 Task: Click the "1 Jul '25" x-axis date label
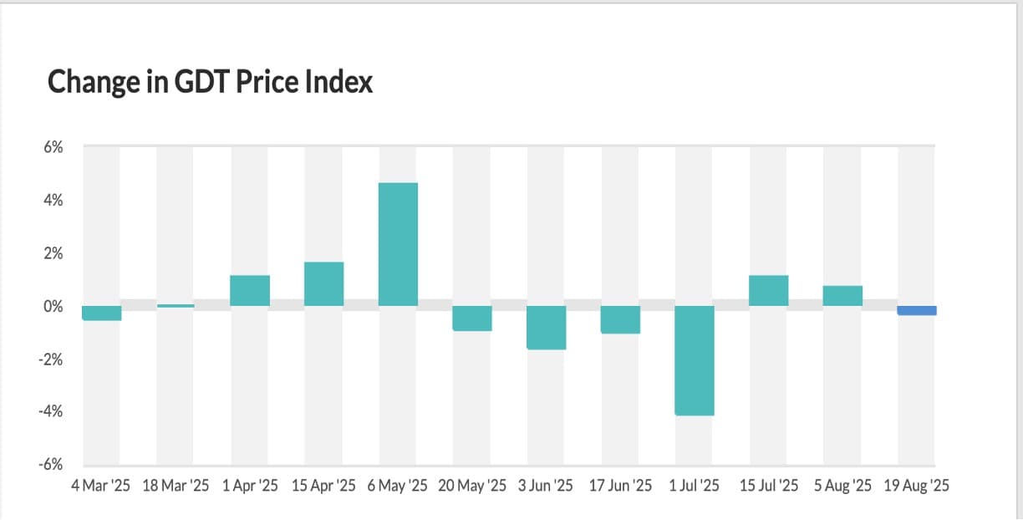tap(694, 486)
